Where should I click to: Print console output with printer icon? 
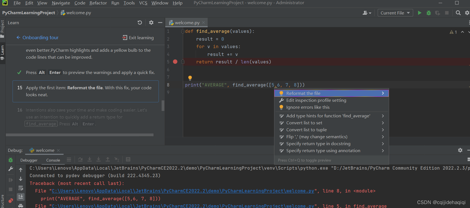point(21,206)
